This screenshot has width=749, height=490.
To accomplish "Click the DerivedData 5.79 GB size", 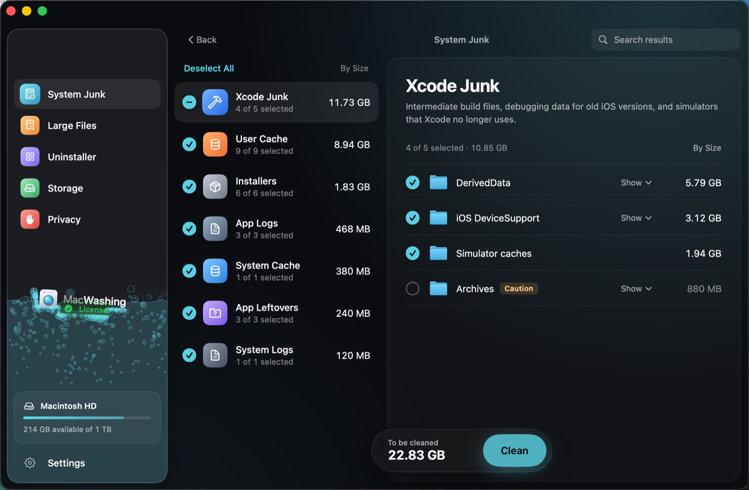I will (703, 183).
